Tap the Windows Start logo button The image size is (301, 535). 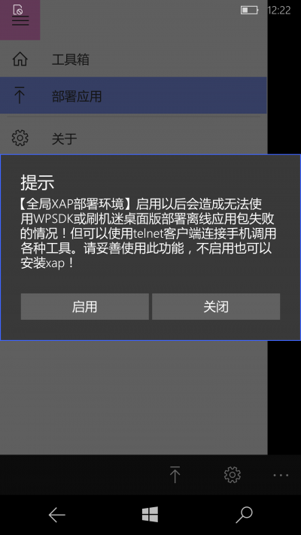pyautogui.click(x=150, y=515)
